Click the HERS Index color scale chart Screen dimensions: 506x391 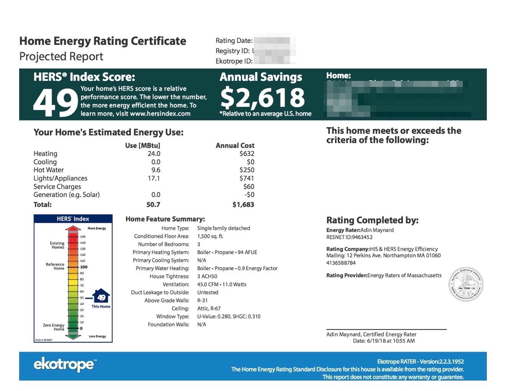73,278
